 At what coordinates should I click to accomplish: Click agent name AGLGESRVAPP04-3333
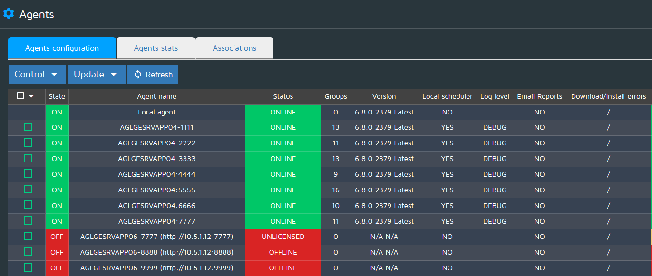[156, 159]
